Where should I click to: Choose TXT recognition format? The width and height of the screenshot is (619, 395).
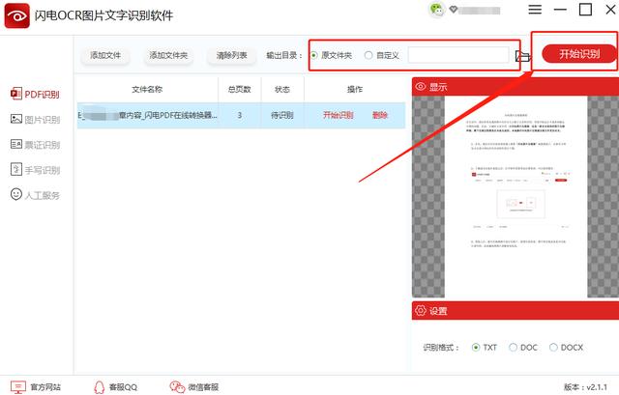point(484,348)
